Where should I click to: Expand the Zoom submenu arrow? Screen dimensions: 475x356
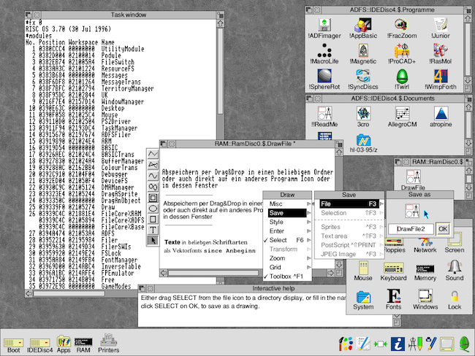point(308,258)
